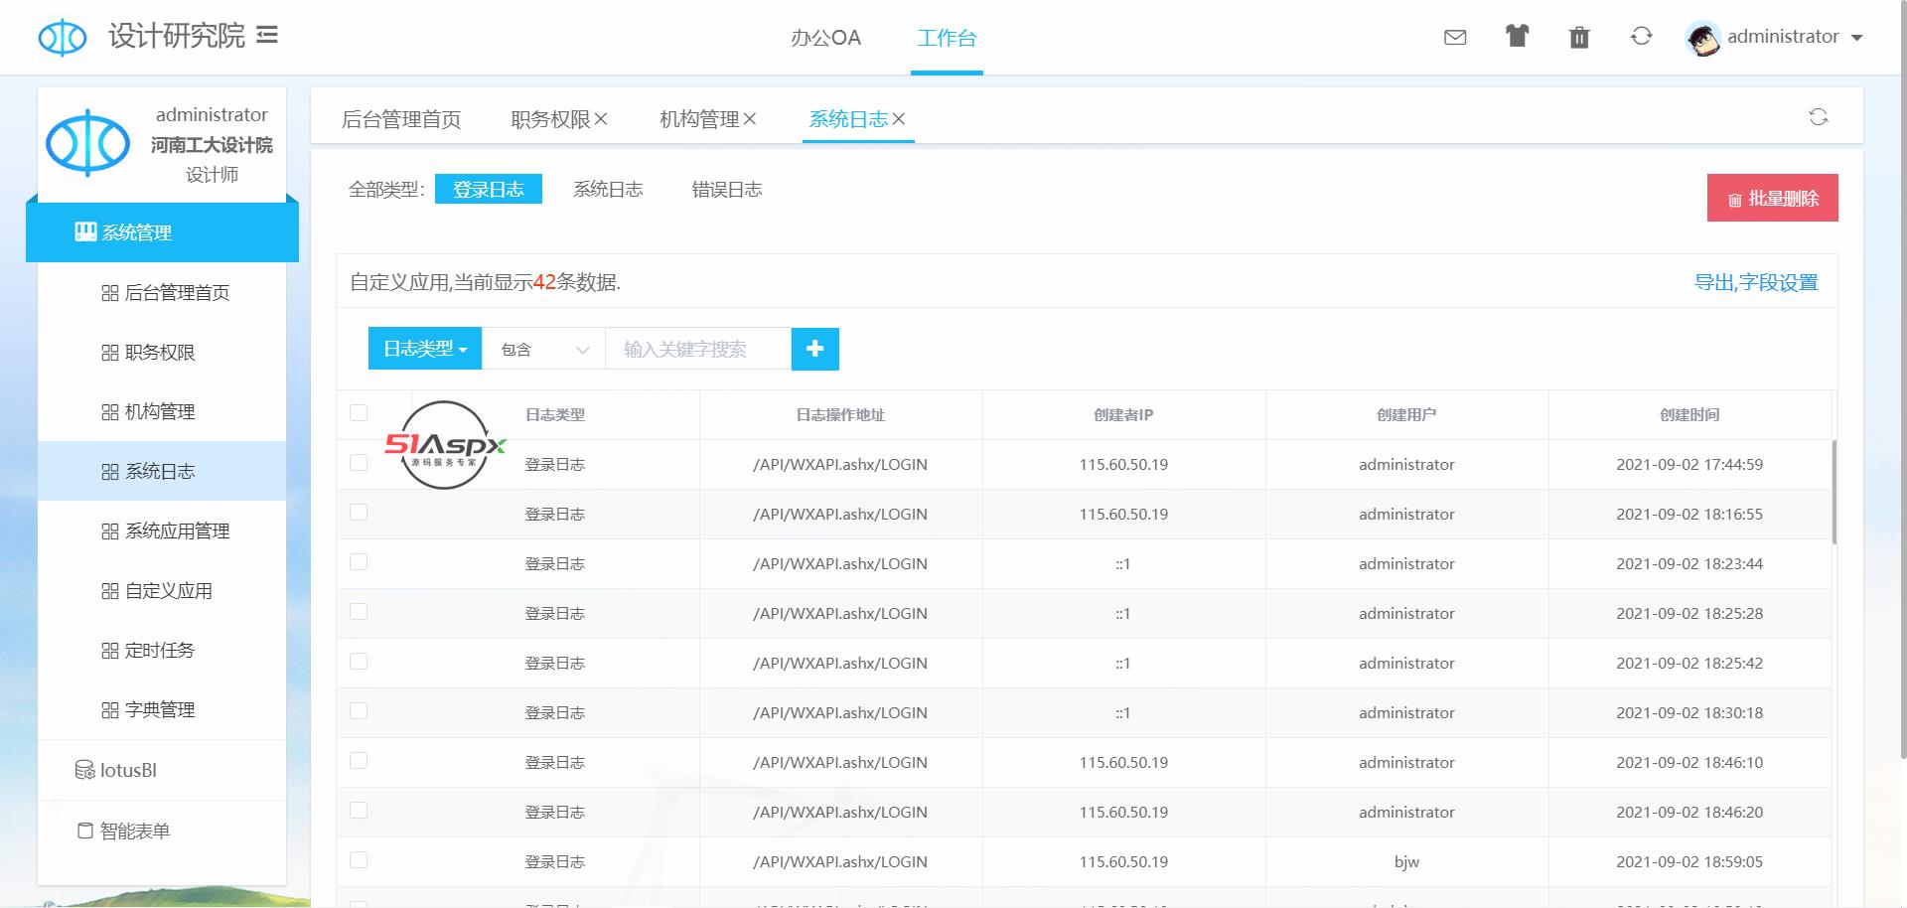Image resolution: width=1907 pixels, height=908 pixels.
Task: Click the 导出,字段设置 link
Action: 1755,283
